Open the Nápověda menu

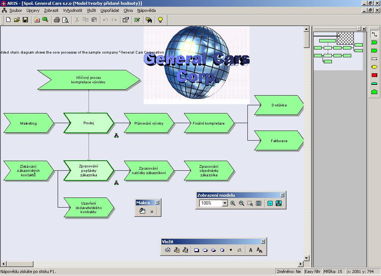[x=146, y=10]
